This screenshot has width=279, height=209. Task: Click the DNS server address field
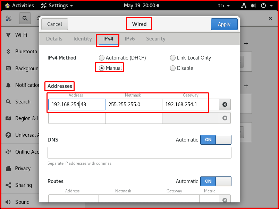(x=139, y=153)
